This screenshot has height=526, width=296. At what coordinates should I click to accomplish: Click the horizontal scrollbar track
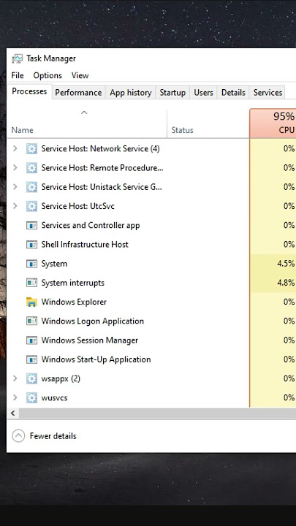157,413
